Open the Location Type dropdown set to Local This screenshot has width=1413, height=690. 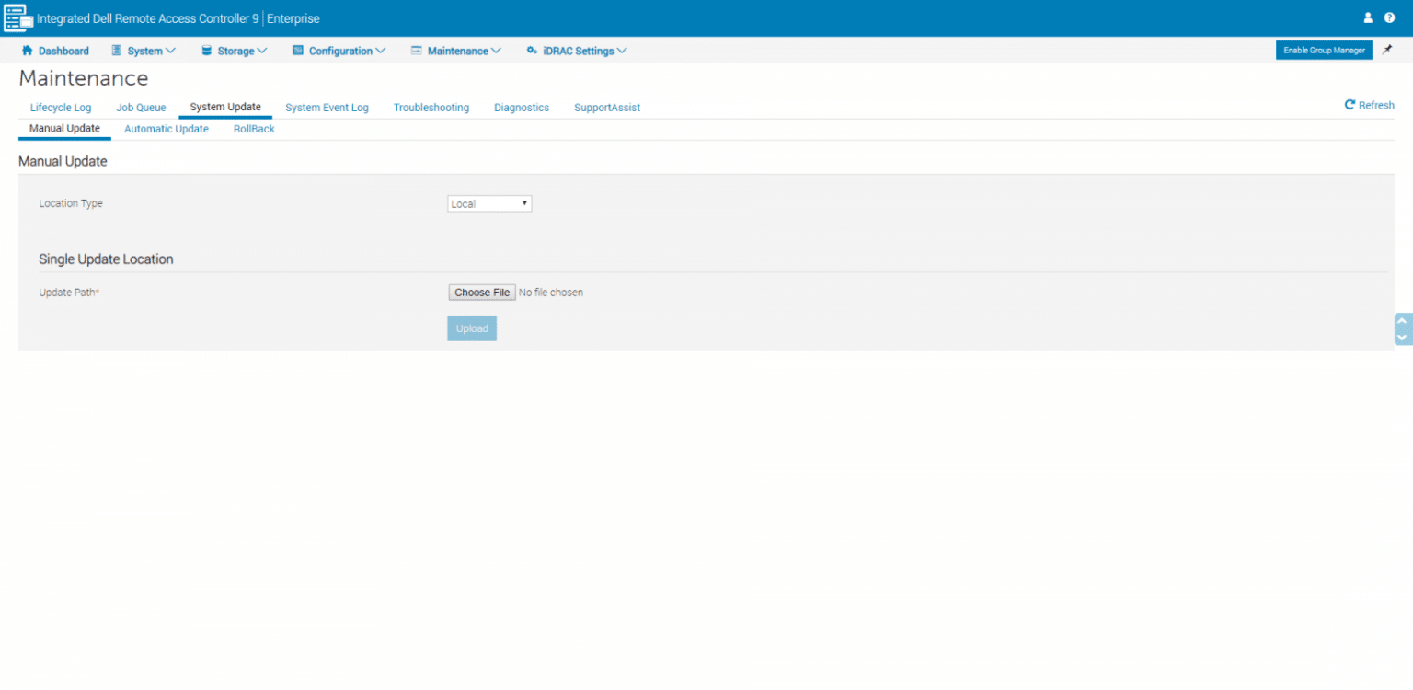pyautogui.click(x=489, y=203)
